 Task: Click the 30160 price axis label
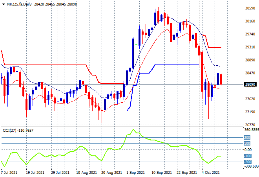[x=250, y=21]
